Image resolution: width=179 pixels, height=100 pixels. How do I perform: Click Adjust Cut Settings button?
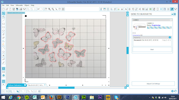pyautogui.click(x=153, y=84)
